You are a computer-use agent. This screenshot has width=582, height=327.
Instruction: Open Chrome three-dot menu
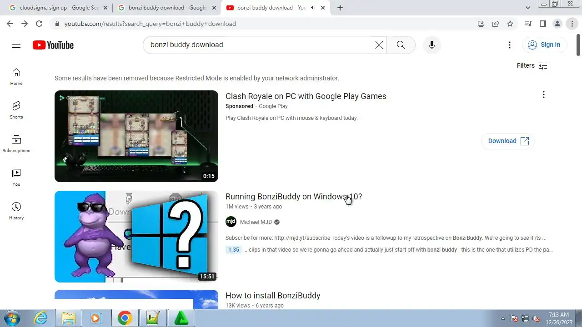(x=572, y=24)
